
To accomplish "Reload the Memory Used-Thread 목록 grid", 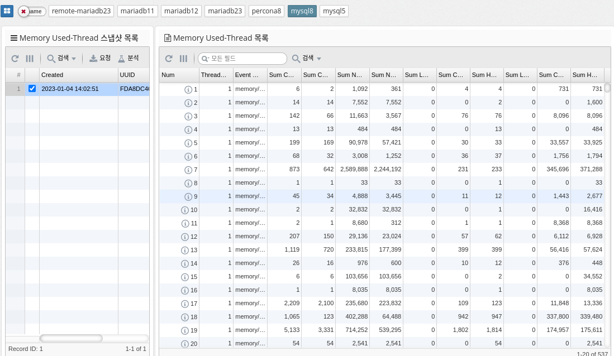I will [169, 59].
